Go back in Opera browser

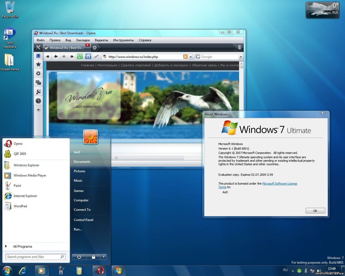click(56, 57)
